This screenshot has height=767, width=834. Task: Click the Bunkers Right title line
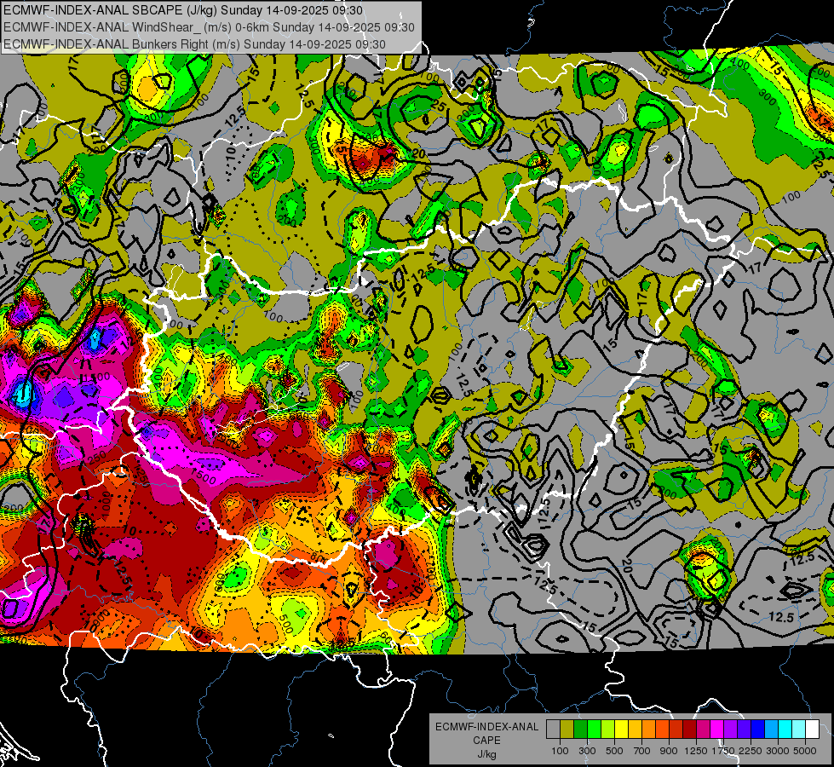click(x=194, y=44)
